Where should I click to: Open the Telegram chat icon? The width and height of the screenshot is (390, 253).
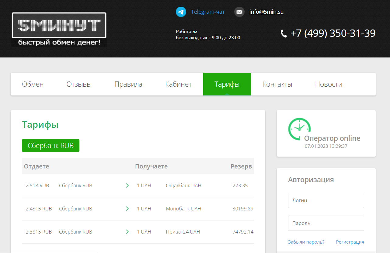coord(181,12)
